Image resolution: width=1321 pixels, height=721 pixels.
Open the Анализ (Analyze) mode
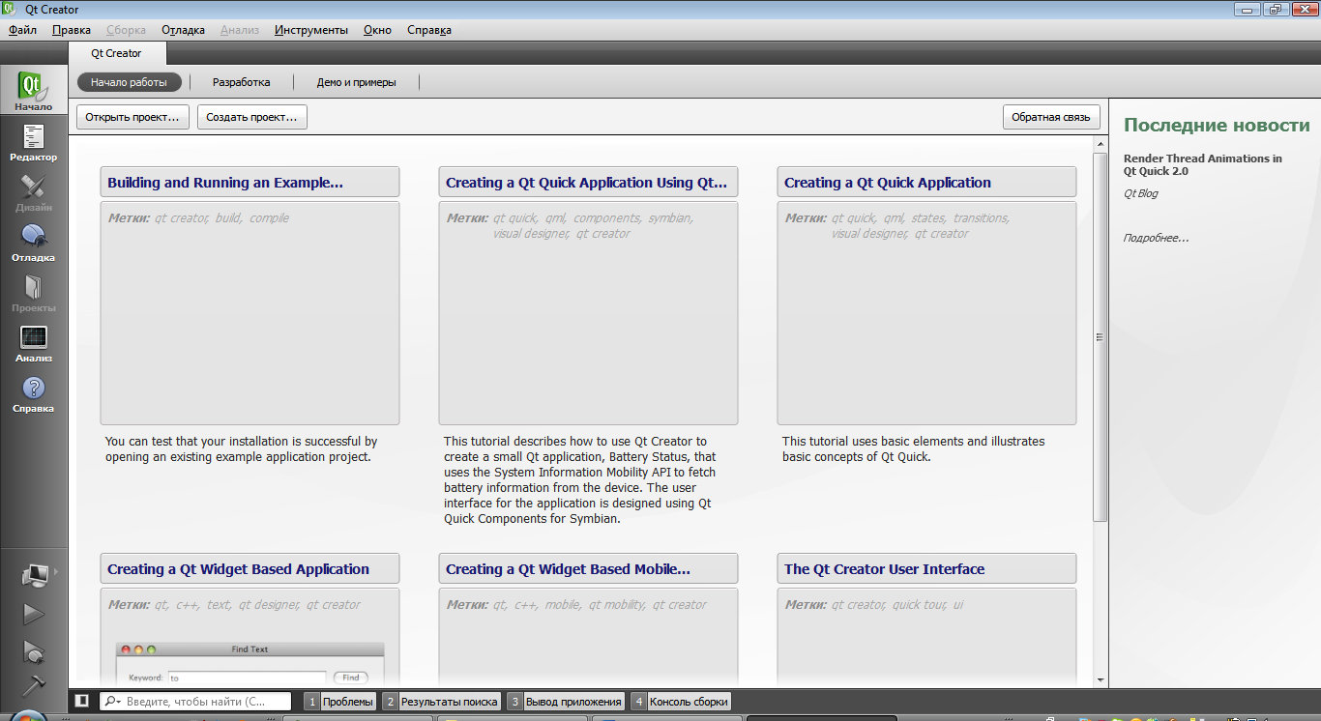pos(34,343)
